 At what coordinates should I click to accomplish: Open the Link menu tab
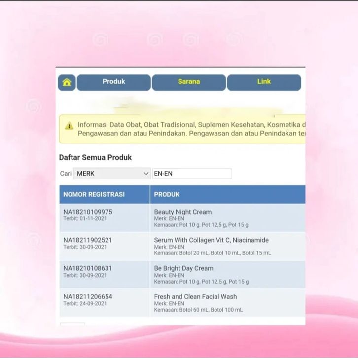264,82
